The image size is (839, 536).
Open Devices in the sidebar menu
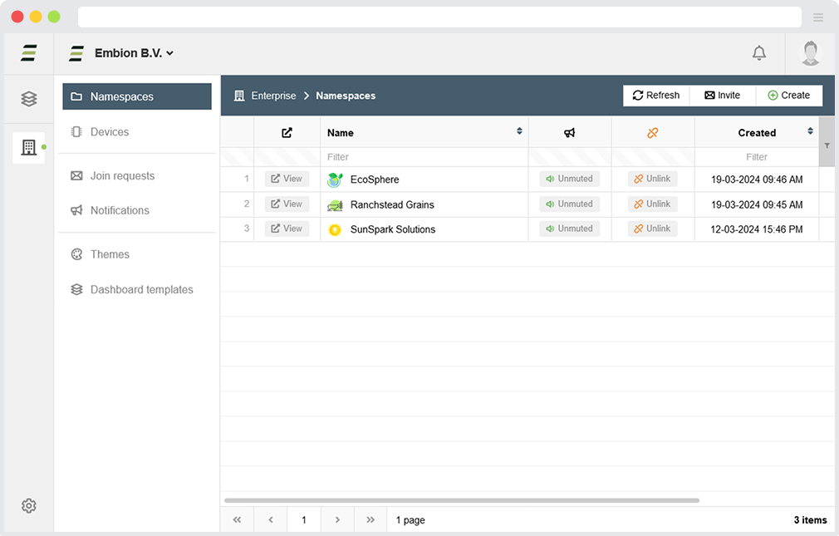tap(110, 132)
